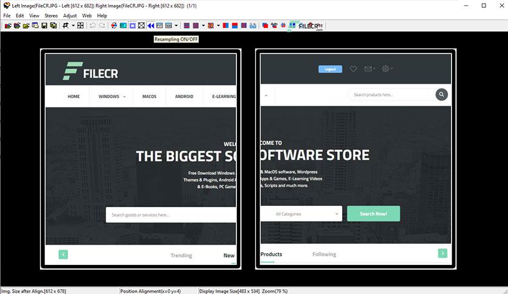Click the yellow open folder toolbar icon
The image size is (508, 294).
point(26,26)
